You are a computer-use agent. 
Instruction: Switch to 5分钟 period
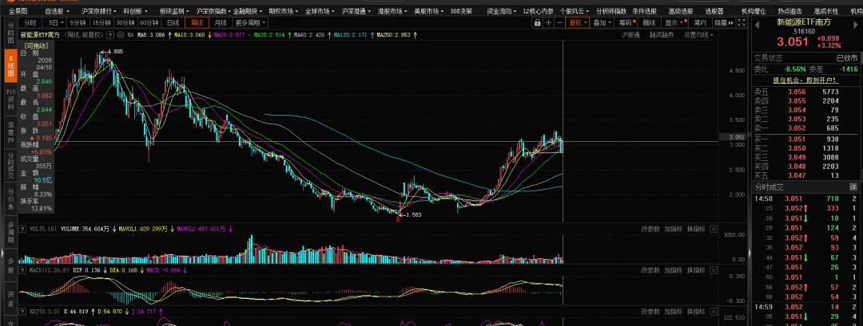coord(77,22)
